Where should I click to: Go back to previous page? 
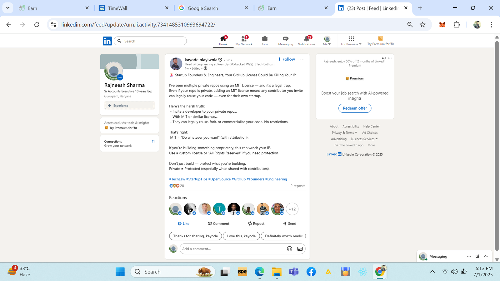(8, 25)
